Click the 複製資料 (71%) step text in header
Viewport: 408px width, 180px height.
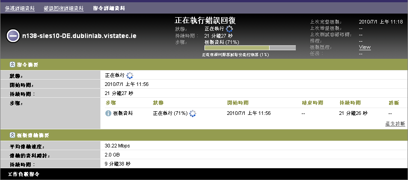tap(222, 42)
